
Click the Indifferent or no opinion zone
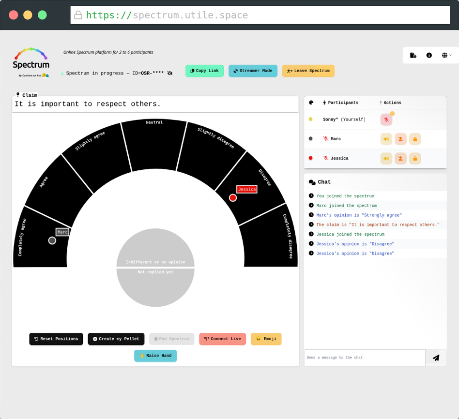click(x=155, y=248)
